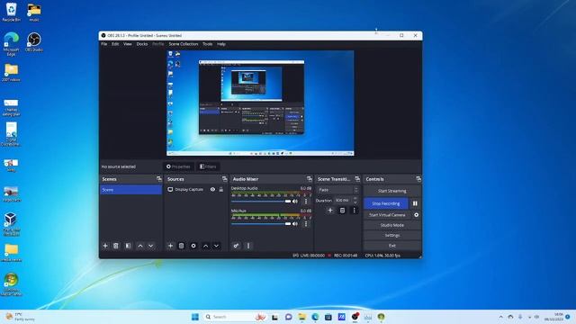Add a new source with plus icon
Viewport: 576px width, 324px height.
click(x=170, y=246)
